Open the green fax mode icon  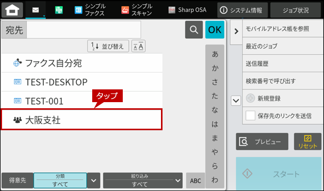[x=59, y=10]
